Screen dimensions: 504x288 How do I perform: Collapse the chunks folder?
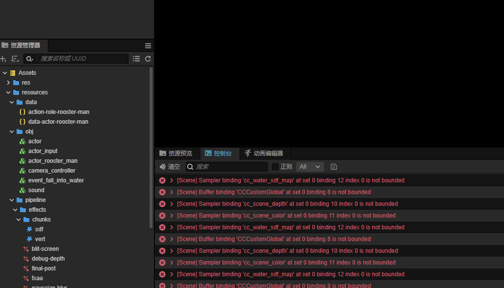tap(19, 220)
